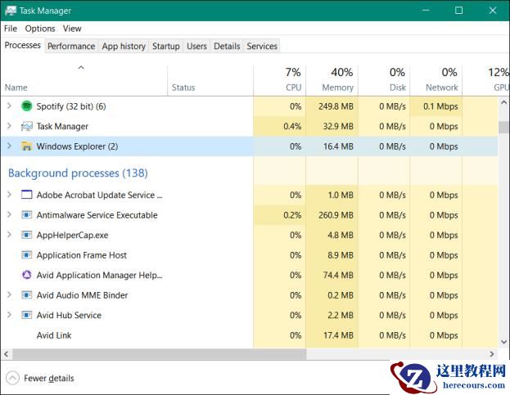
Task: Click Task Manager's 0.4% CPU value
Action: 292,127
